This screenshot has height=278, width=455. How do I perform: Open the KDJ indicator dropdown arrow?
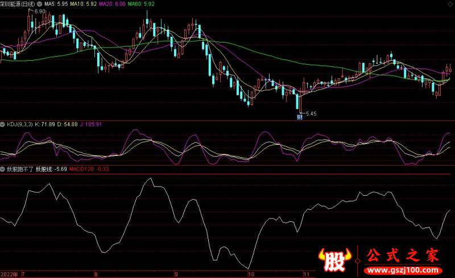[3, 124]
